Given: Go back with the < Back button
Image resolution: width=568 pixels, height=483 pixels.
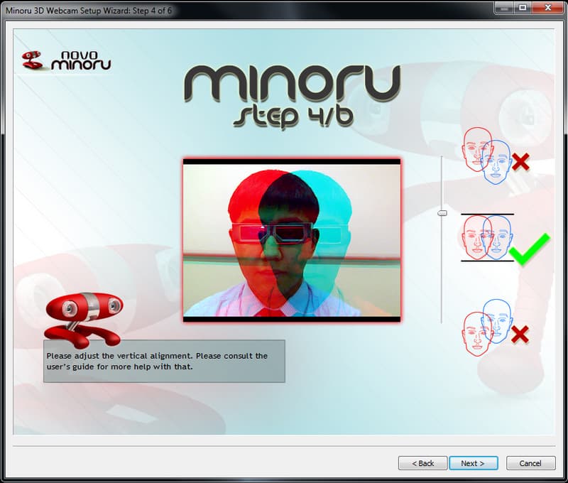Looking at the screenshot, I should point(422,463).
